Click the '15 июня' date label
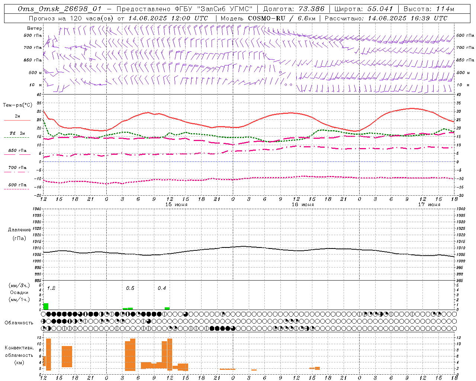 pos(176,205)
